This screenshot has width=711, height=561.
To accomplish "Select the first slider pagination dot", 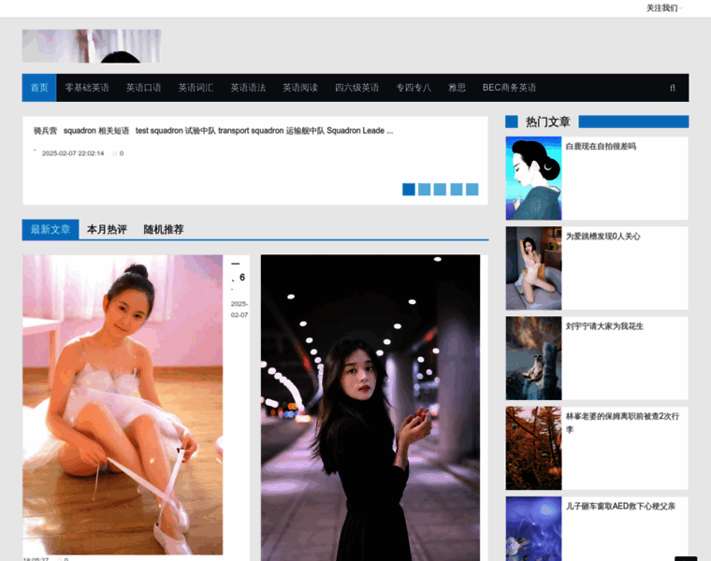I will click(x=409, y=189).
